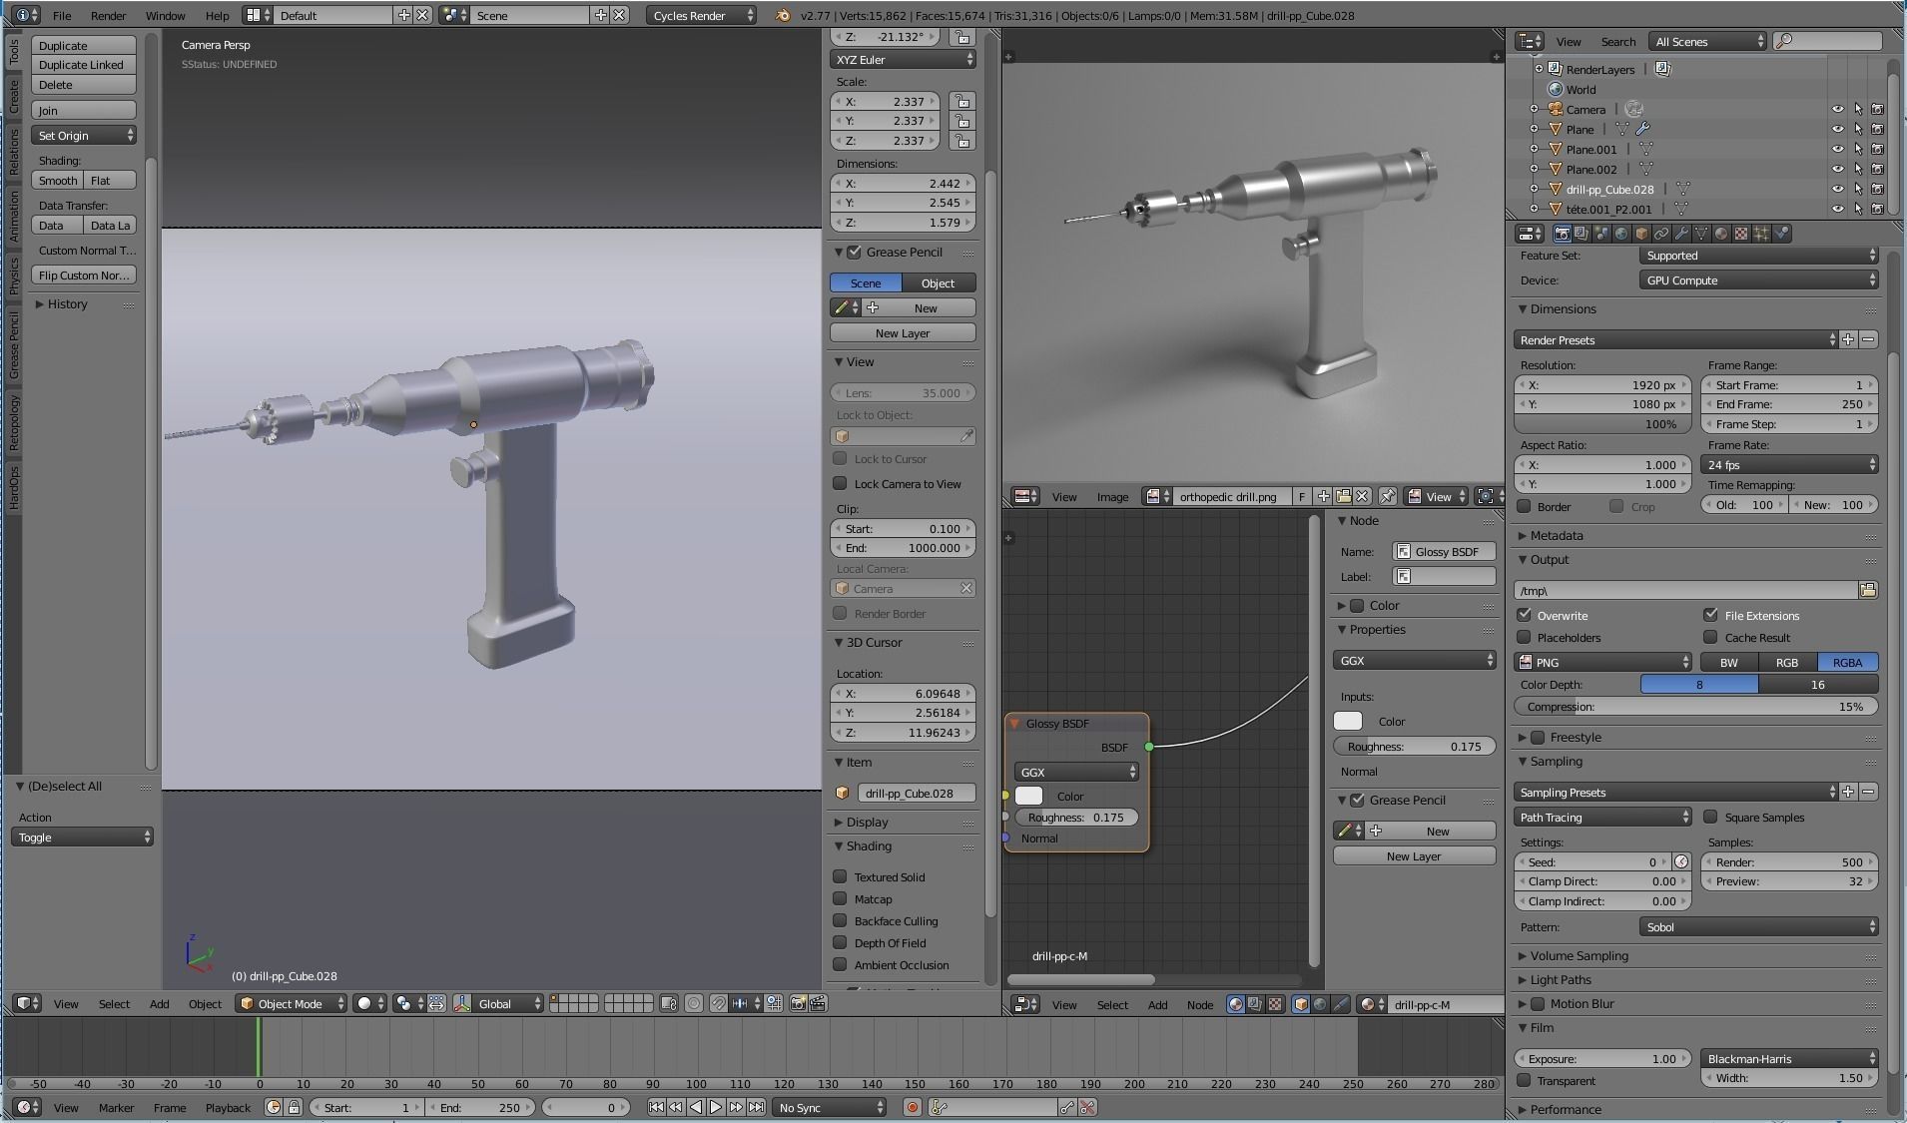
Task: Lock the scale X value
Action: coord(961,102)
